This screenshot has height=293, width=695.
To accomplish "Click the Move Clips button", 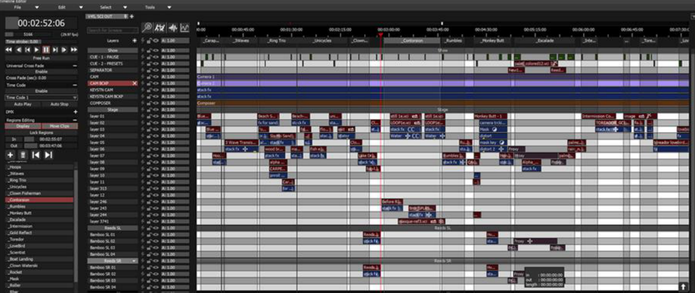I will coord(59,126).
